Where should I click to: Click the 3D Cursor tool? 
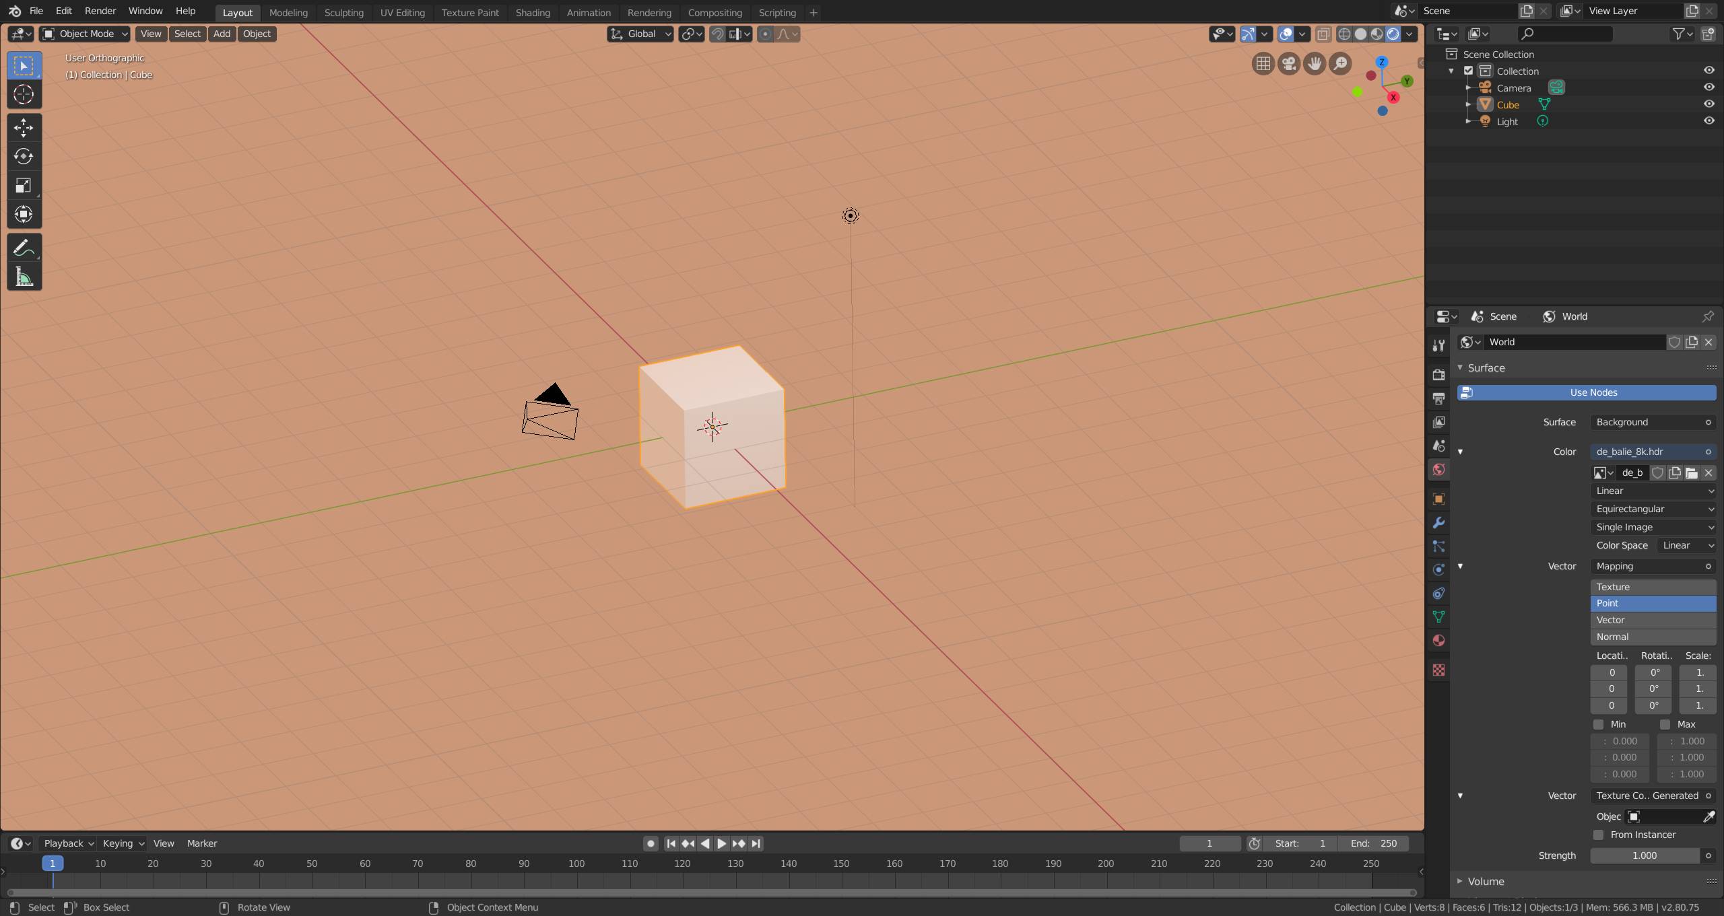pos(24,94)
